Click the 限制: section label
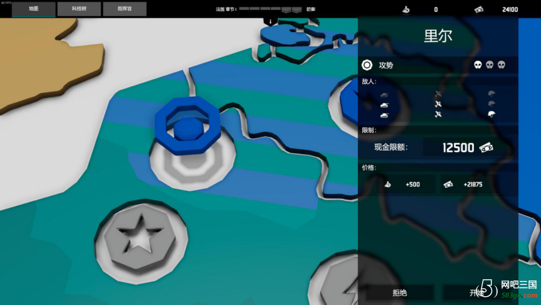The height and width of the screenshot is (305, 541). click(x=369, y=130)
